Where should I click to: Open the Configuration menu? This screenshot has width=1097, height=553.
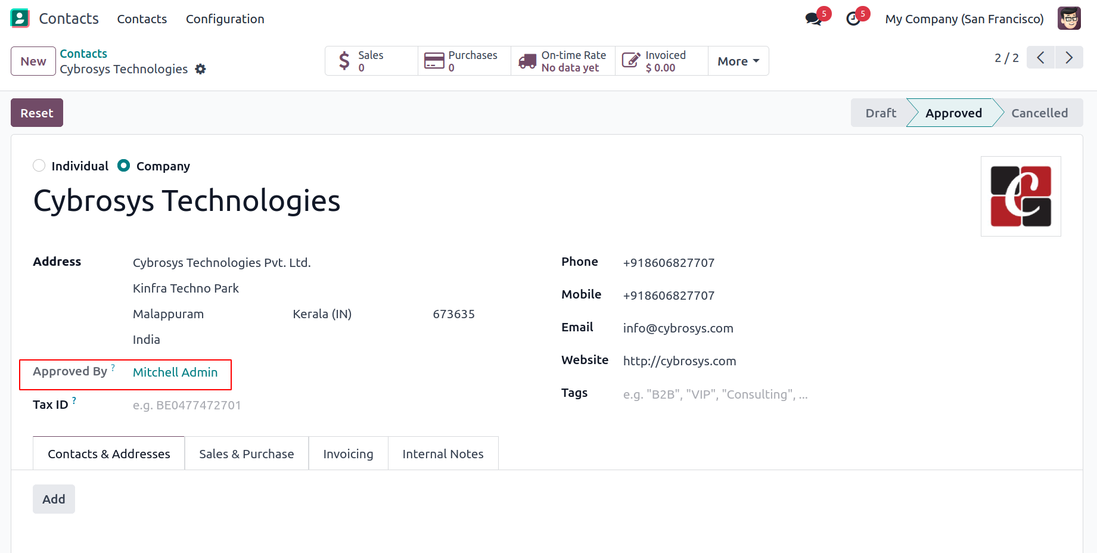225,19
